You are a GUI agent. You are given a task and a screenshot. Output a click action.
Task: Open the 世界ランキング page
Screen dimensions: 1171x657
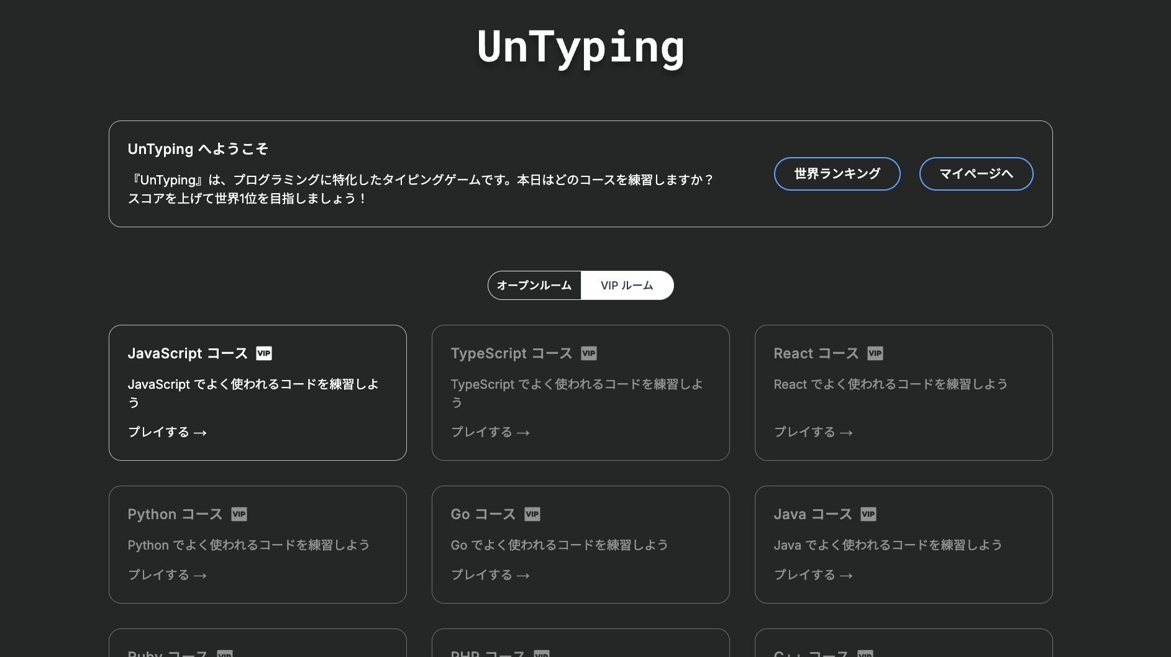click(837, 174)
